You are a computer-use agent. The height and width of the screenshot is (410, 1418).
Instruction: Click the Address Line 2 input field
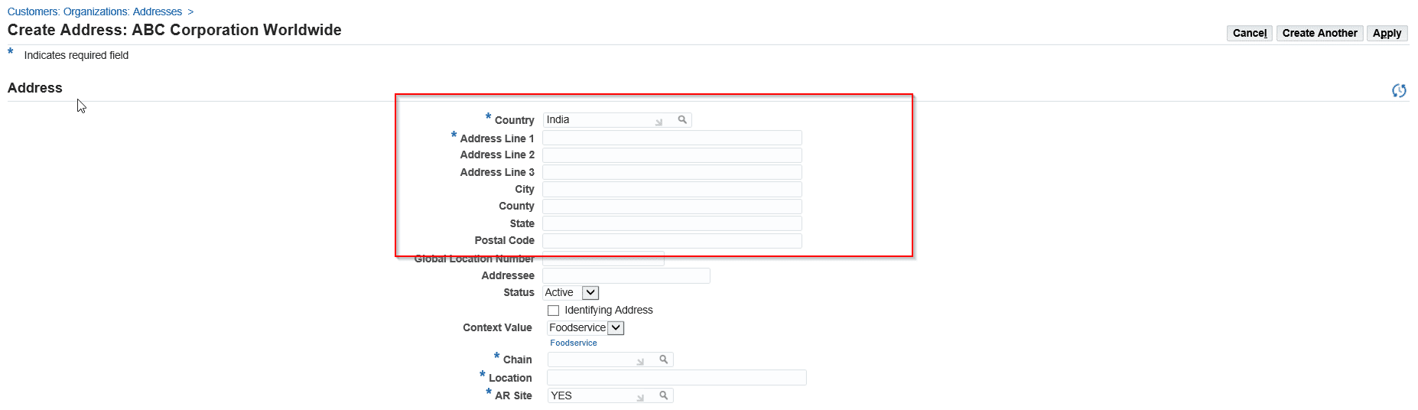pos(672,155)
